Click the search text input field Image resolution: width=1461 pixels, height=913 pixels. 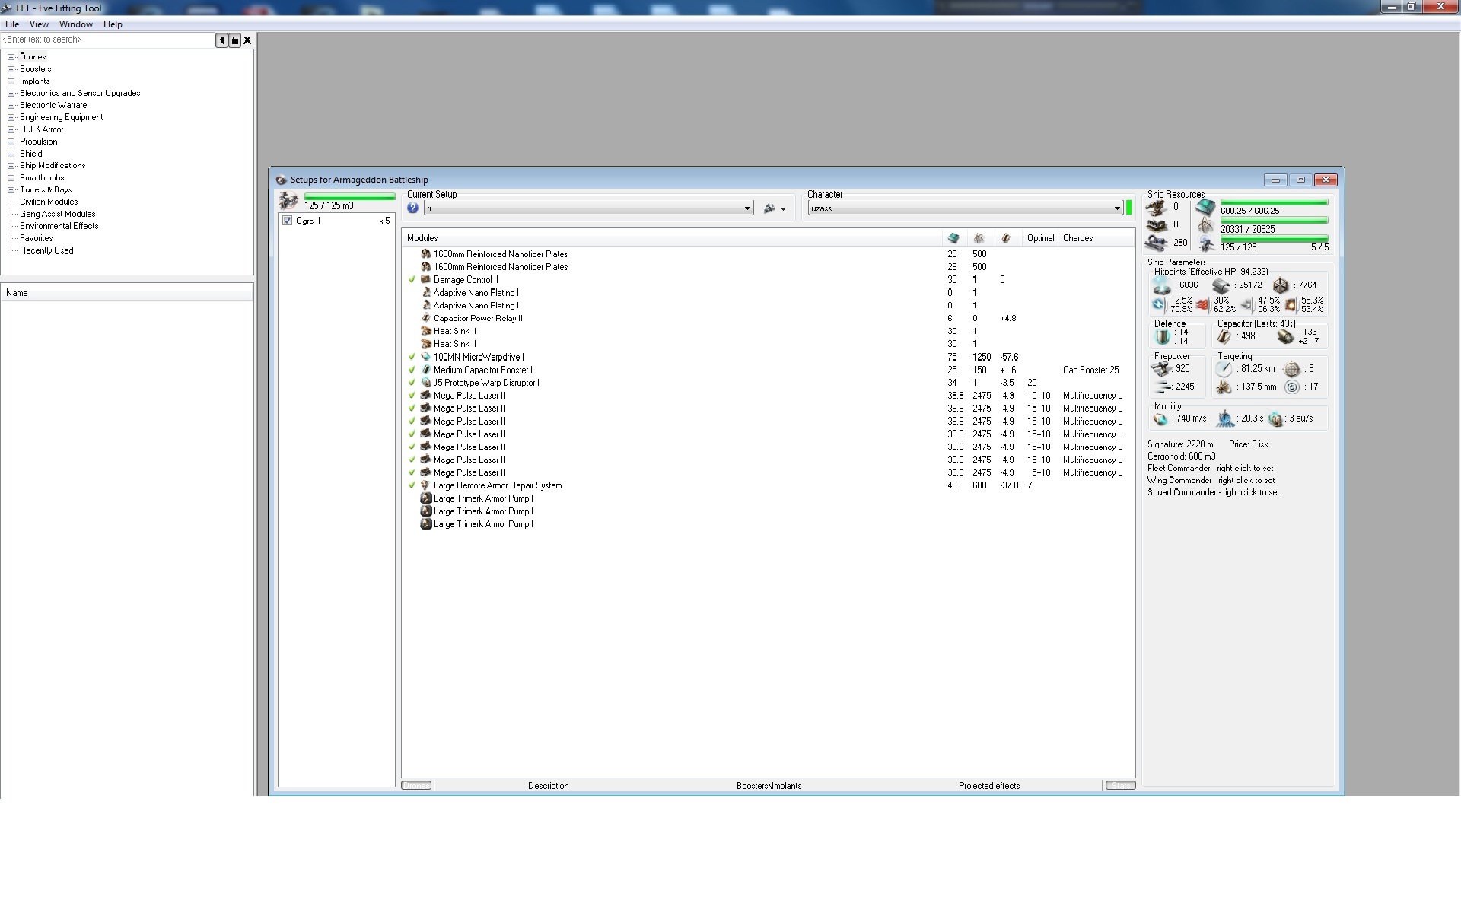107,40
